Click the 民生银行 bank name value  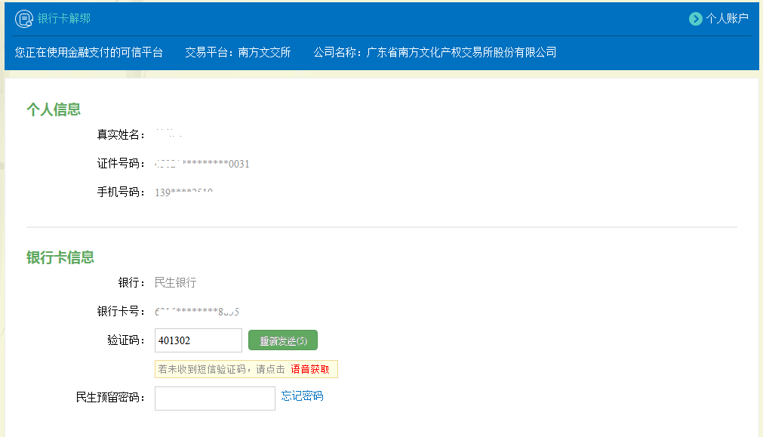tap(176, 282)
